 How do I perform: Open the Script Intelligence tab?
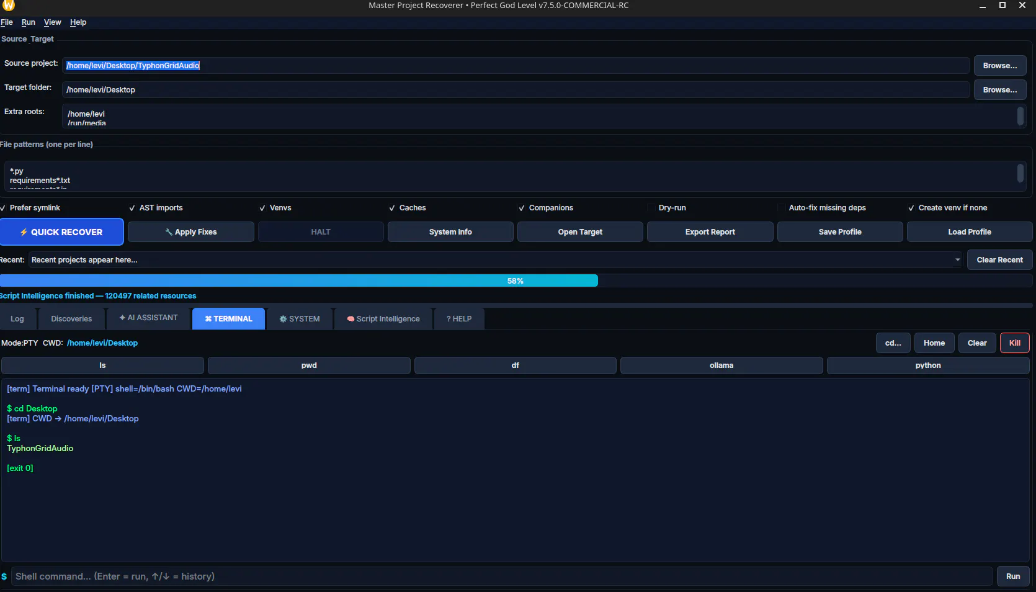click(383, 319)
